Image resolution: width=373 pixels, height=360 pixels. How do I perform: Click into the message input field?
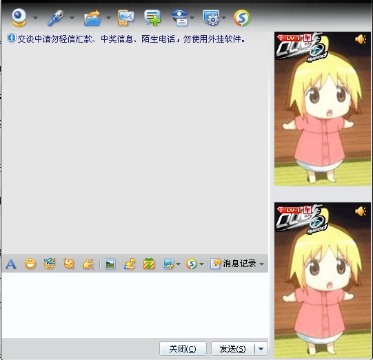pyautogui.click(x=135, y=305)
